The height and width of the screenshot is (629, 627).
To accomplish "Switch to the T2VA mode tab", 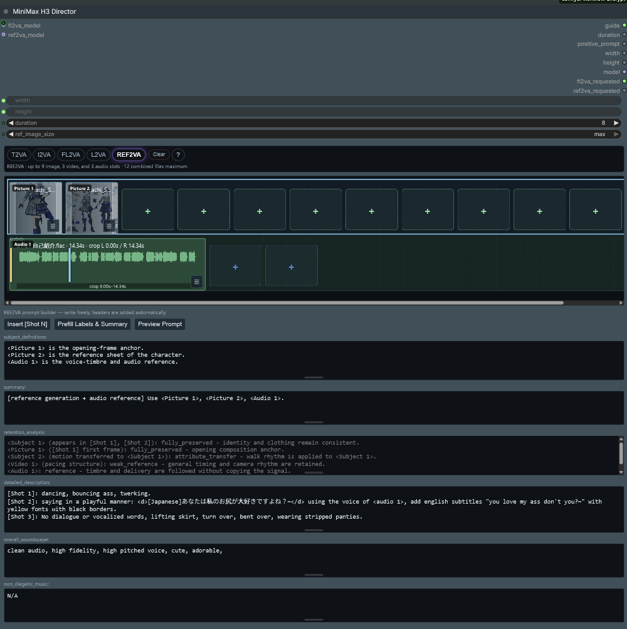I will point(19,154).
